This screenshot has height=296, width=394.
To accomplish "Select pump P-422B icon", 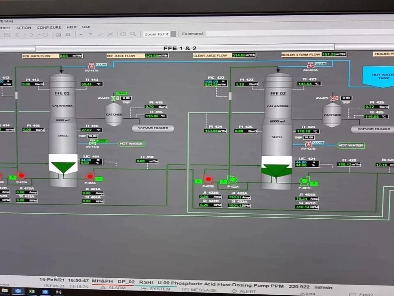I will click(x=208, y=180).
